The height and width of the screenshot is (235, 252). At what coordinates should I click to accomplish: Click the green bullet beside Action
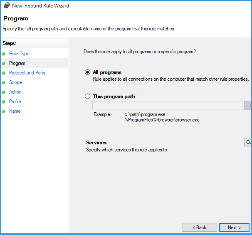[x=4, y=92]
